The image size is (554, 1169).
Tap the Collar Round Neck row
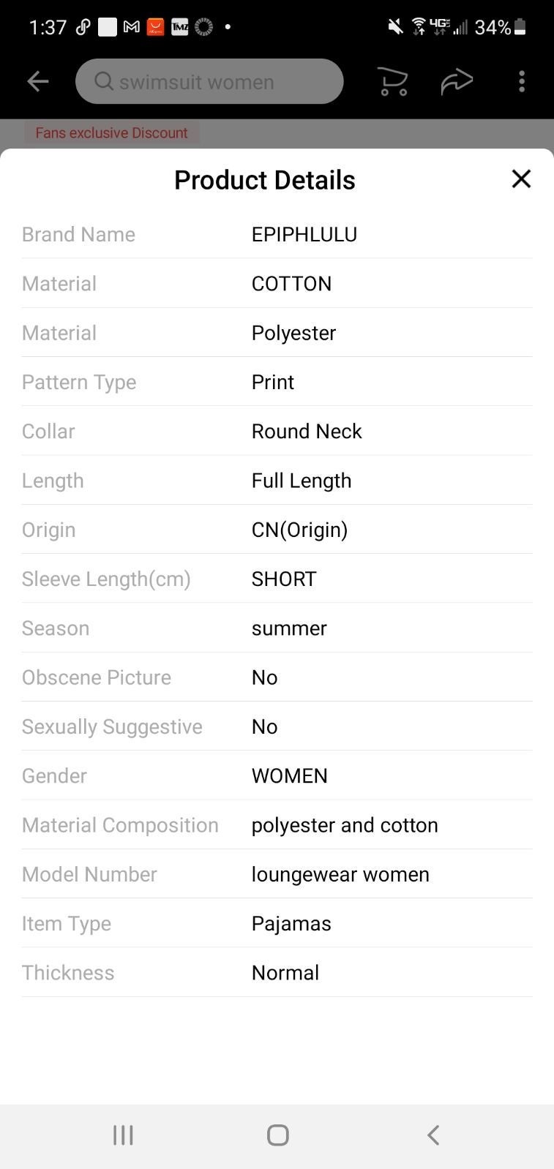click(277, 431)
